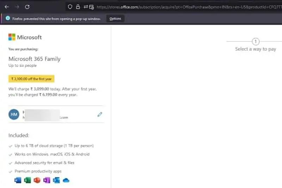Click the Microsoft logo
Image resolution: width=282 pixels, height=188 pixels.
pyautogui.click(x=25, y=37)
